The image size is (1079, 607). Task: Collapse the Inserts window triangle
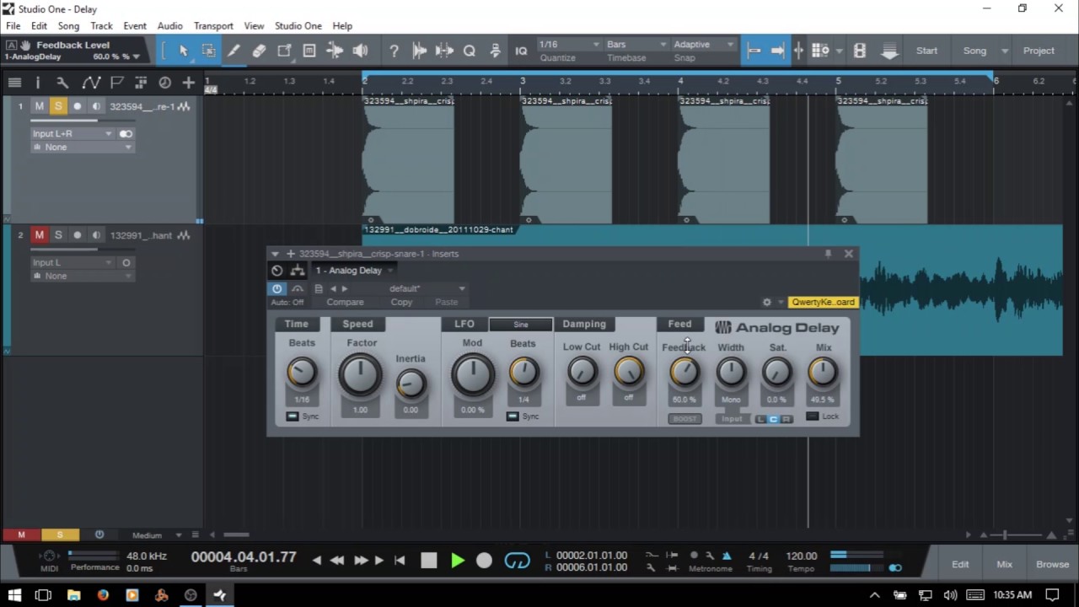point(275,254)
